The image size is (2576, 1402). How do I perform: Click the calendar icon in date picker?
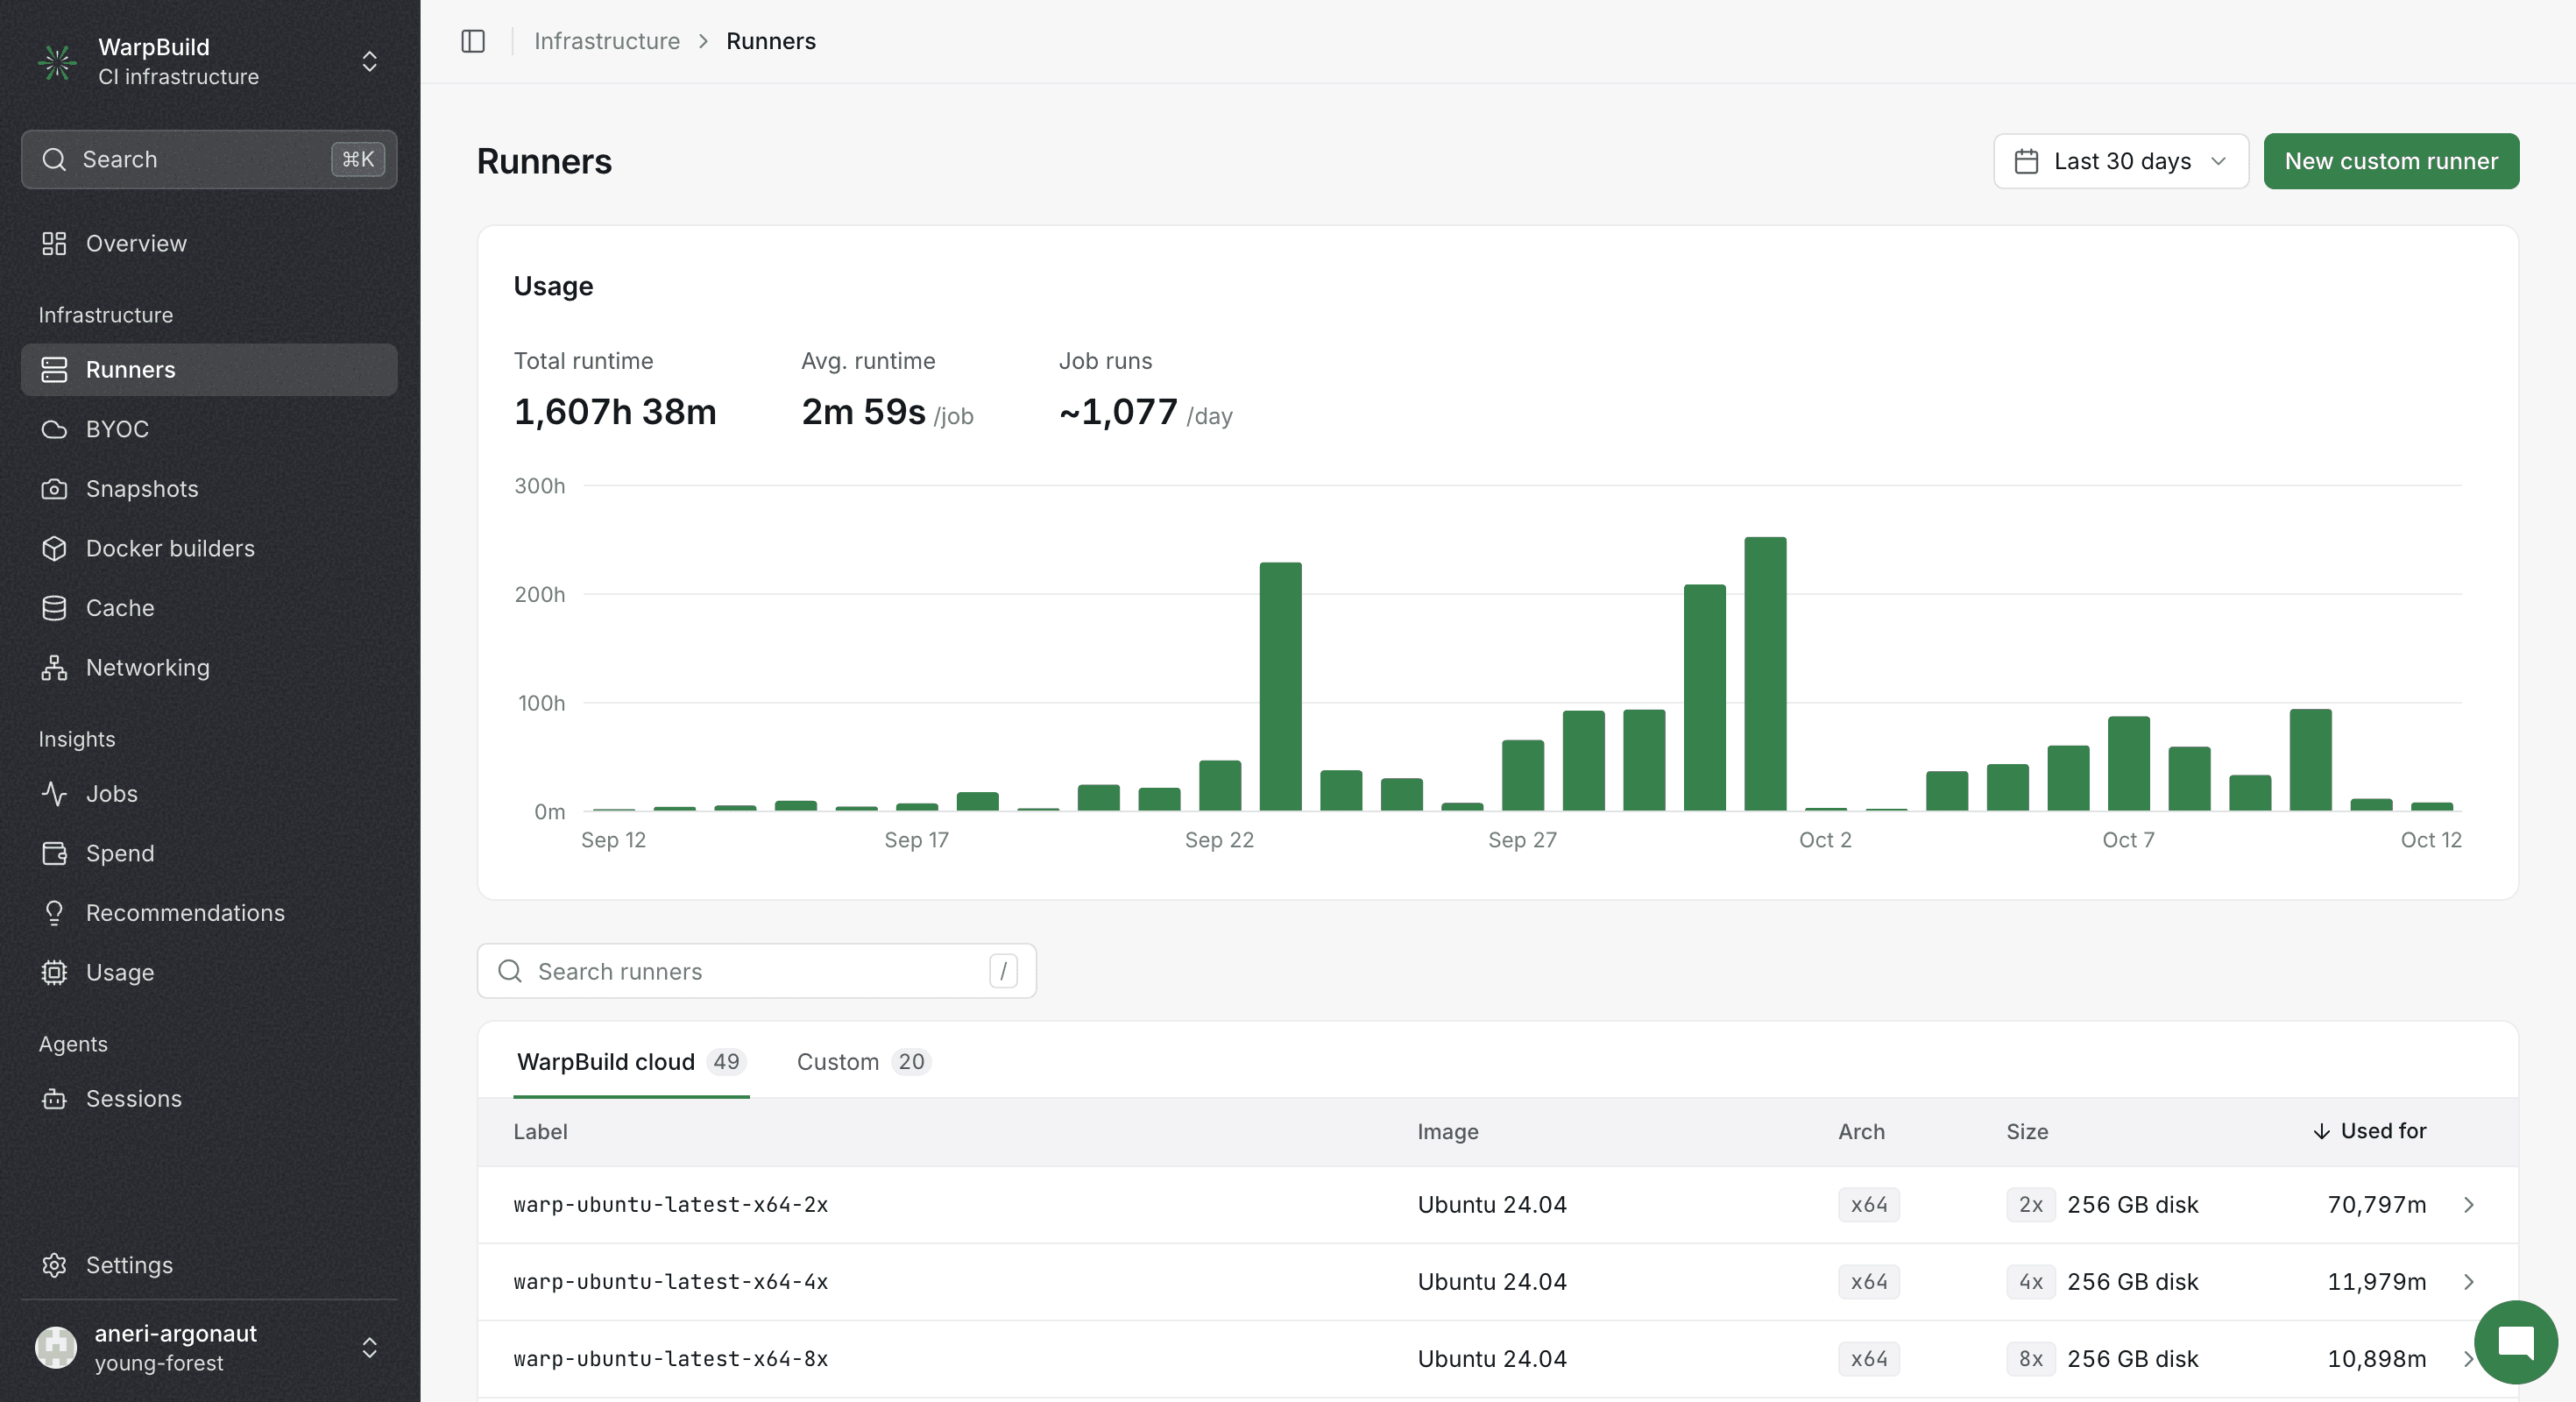point(2026,161)
